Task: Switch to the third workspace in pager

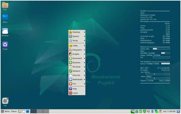Action: (46, 111)
